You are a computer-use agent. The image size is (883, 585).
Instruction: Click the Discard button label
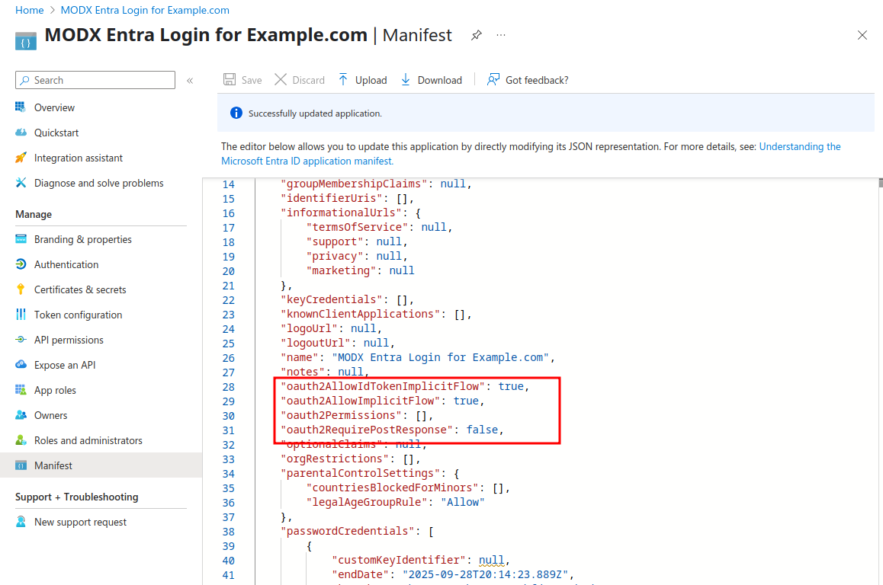[x=309, y=80]
